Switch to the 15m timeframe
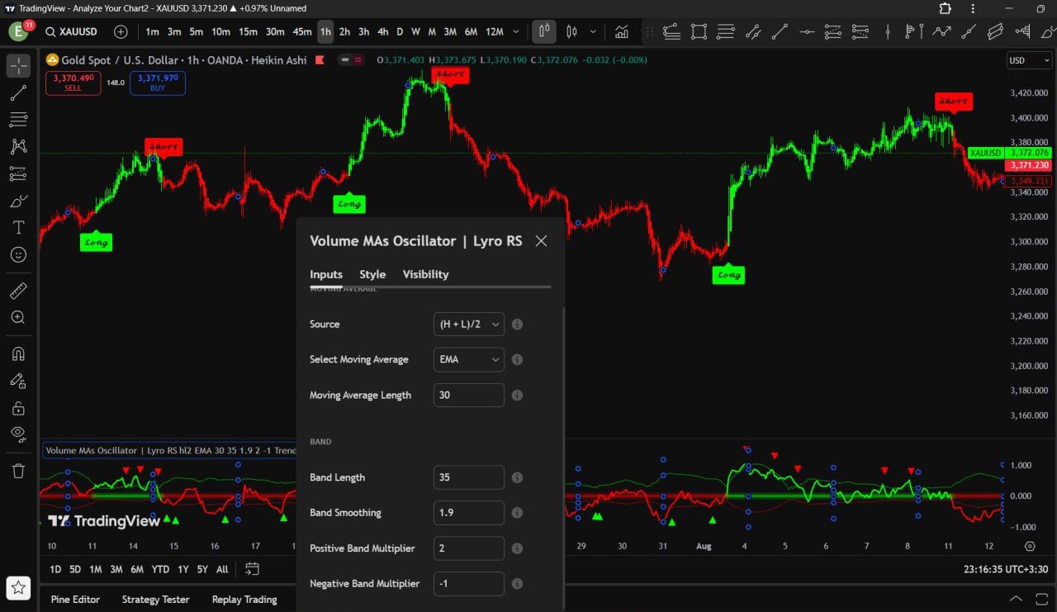 pyautogui.click(x=248, y=31)
